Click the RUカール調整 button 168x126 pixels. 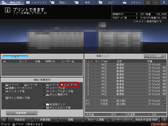[x=97, y=120]
